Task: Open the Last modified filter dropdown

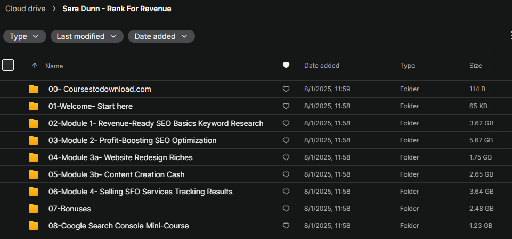Action: 87,36
